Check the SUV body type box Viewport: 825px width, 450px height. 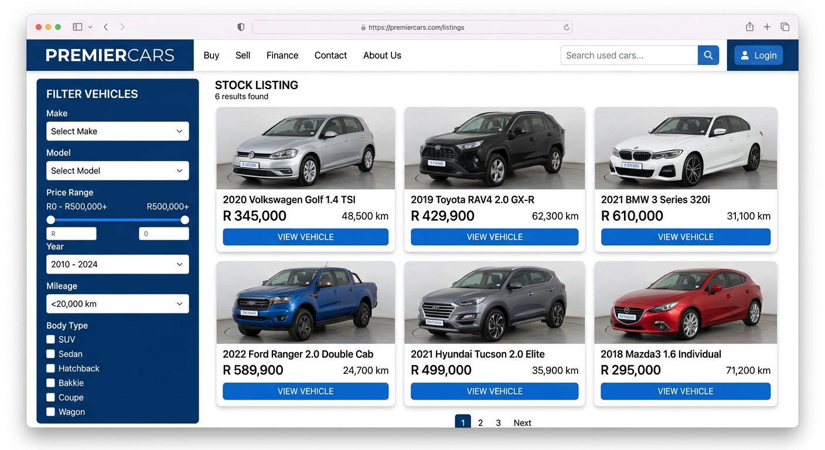pyautogui.click(x=51, y=339)
